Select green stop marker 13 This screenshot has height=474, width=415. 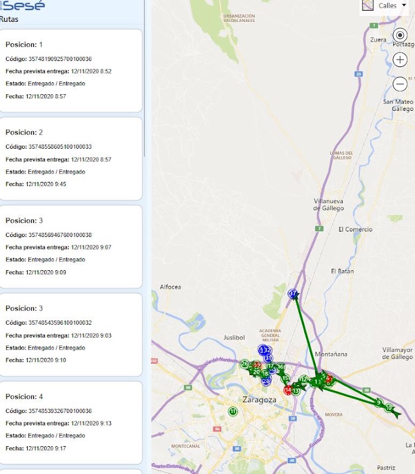coord(296,391)
